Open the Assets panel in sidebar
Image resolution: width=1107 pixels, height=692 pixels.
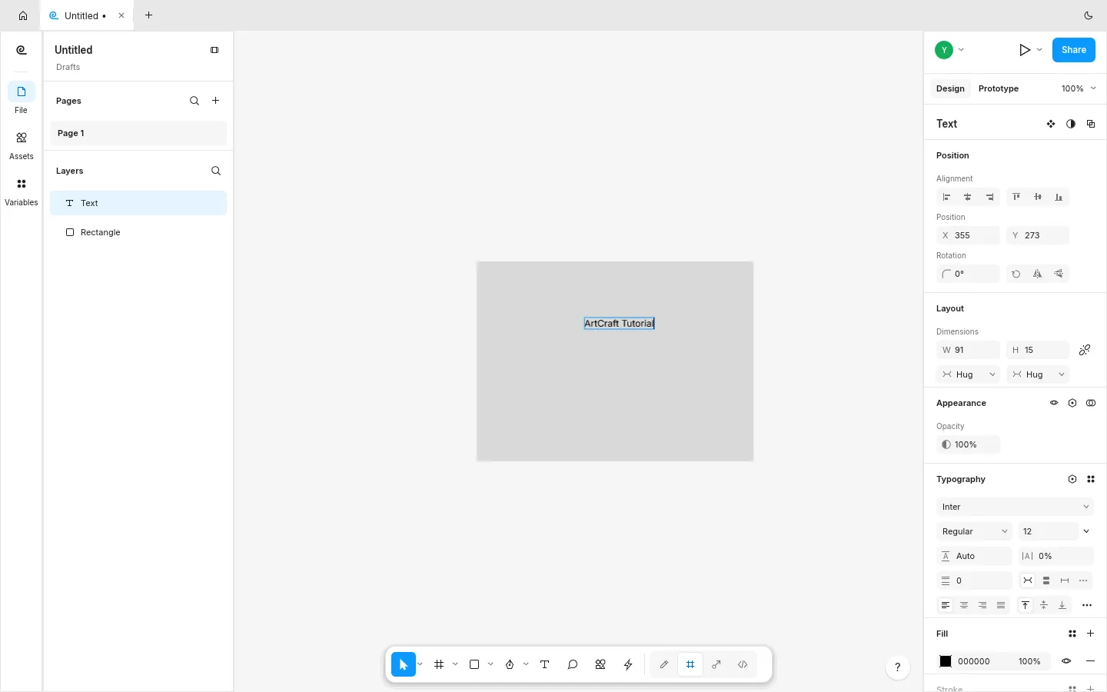[22, 145]
